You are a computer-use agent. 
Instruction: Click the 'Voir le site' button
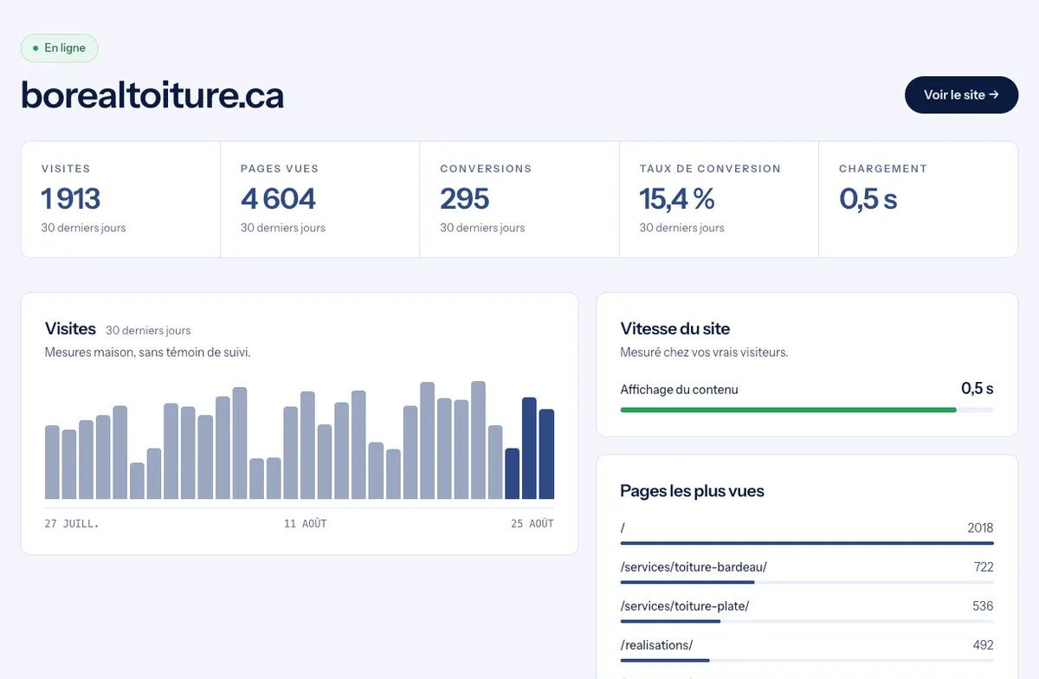(x=961, y=94)
